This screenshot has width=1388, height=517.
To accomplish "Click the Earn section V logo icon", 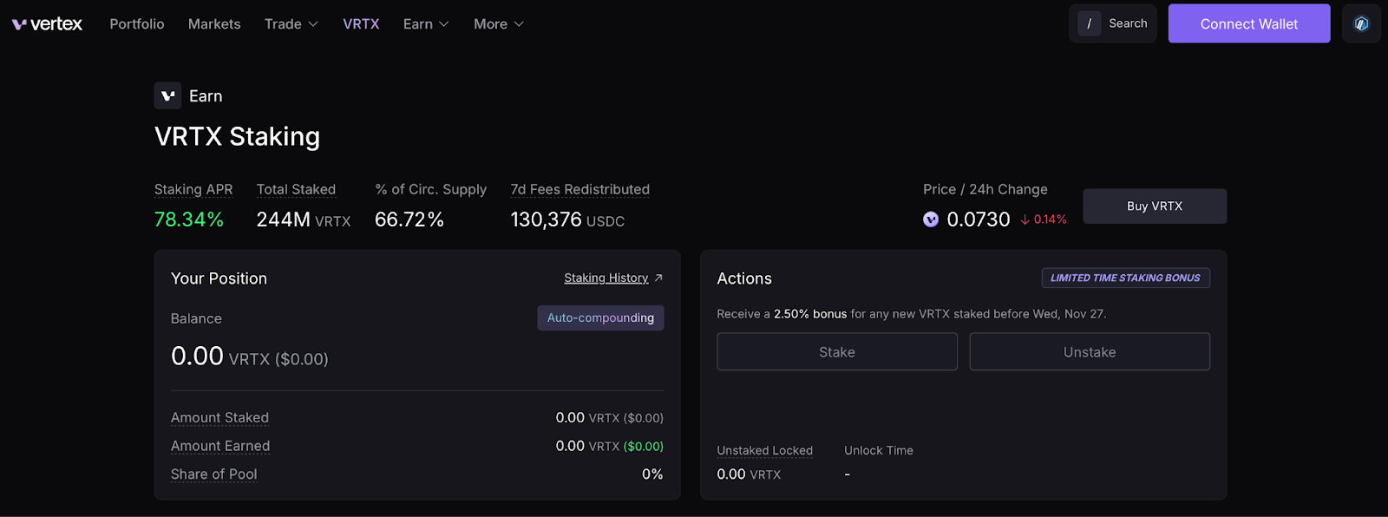I will pyautogui.click(x=167, y=95).
